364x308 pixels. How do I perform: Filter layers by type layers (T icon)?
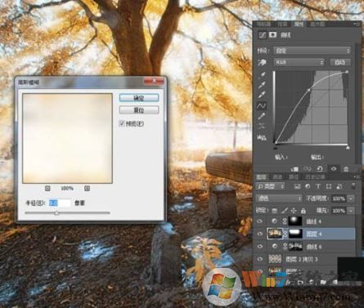click(x=318, y=186)
